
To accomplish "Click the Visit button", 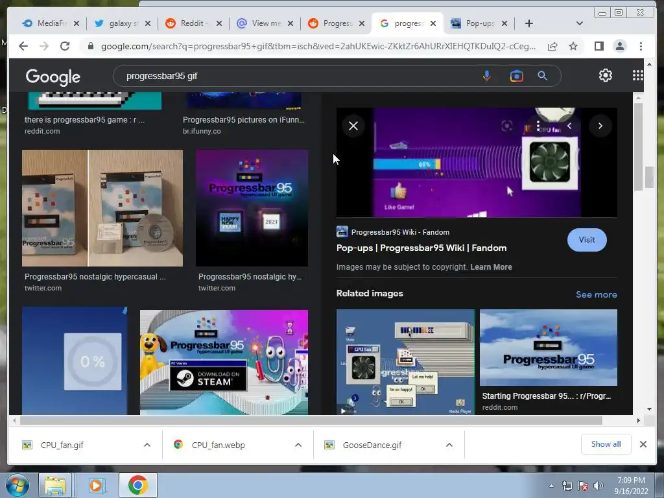I will click(586, 240).
